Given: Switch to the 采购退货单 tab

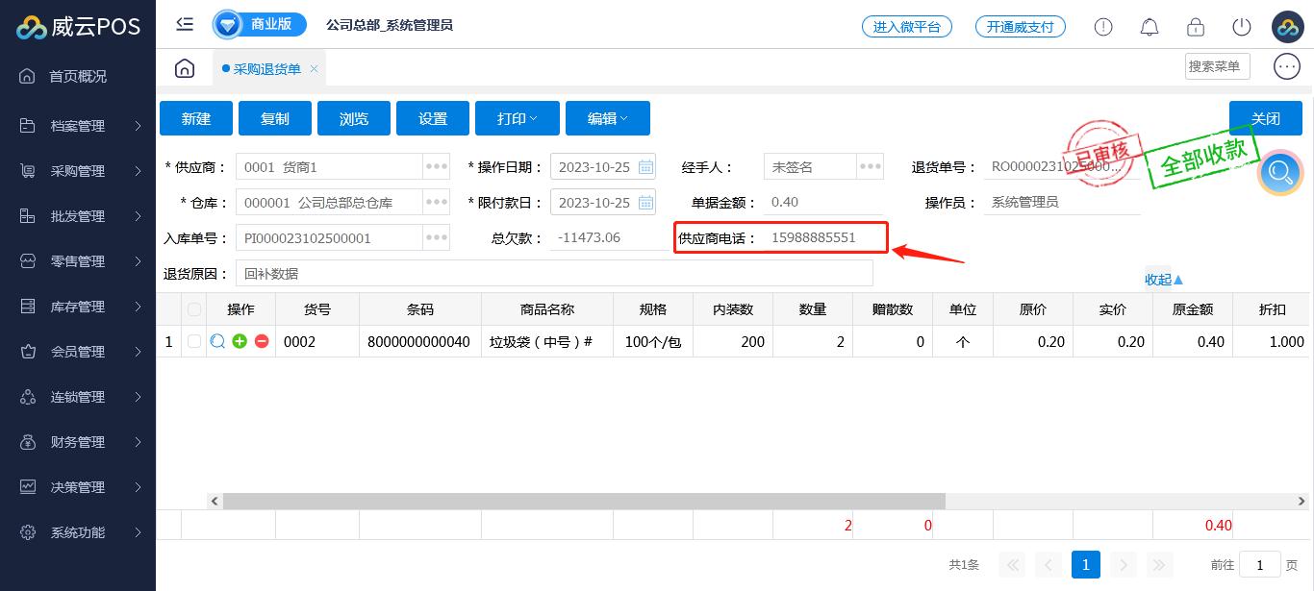Looking at the screenshot, I should click(266, 69).
